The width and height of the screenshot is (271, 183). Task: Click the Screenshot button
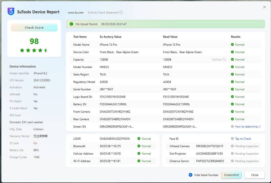(x=231, y=175)
